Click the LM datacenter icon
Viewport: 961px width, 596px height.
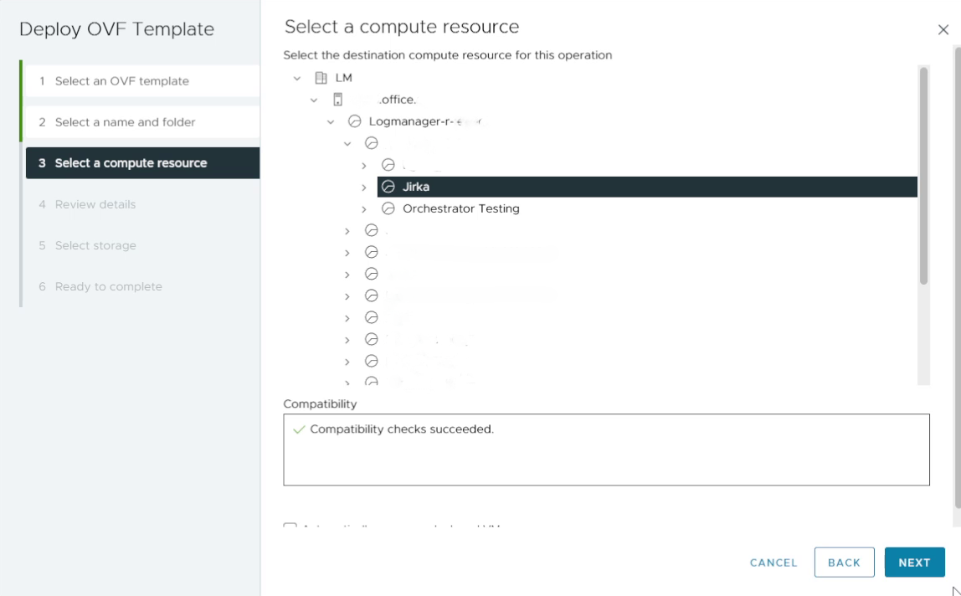321,77
